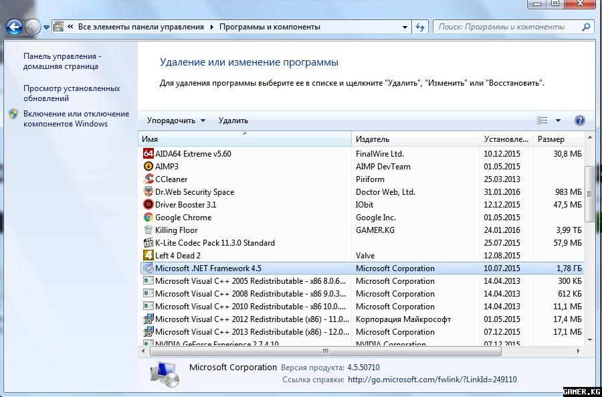This screenshot has height=397, width=602.
Task: Click the Visual C++ 2005 Redistributable icon
Action: click(148, 281)
